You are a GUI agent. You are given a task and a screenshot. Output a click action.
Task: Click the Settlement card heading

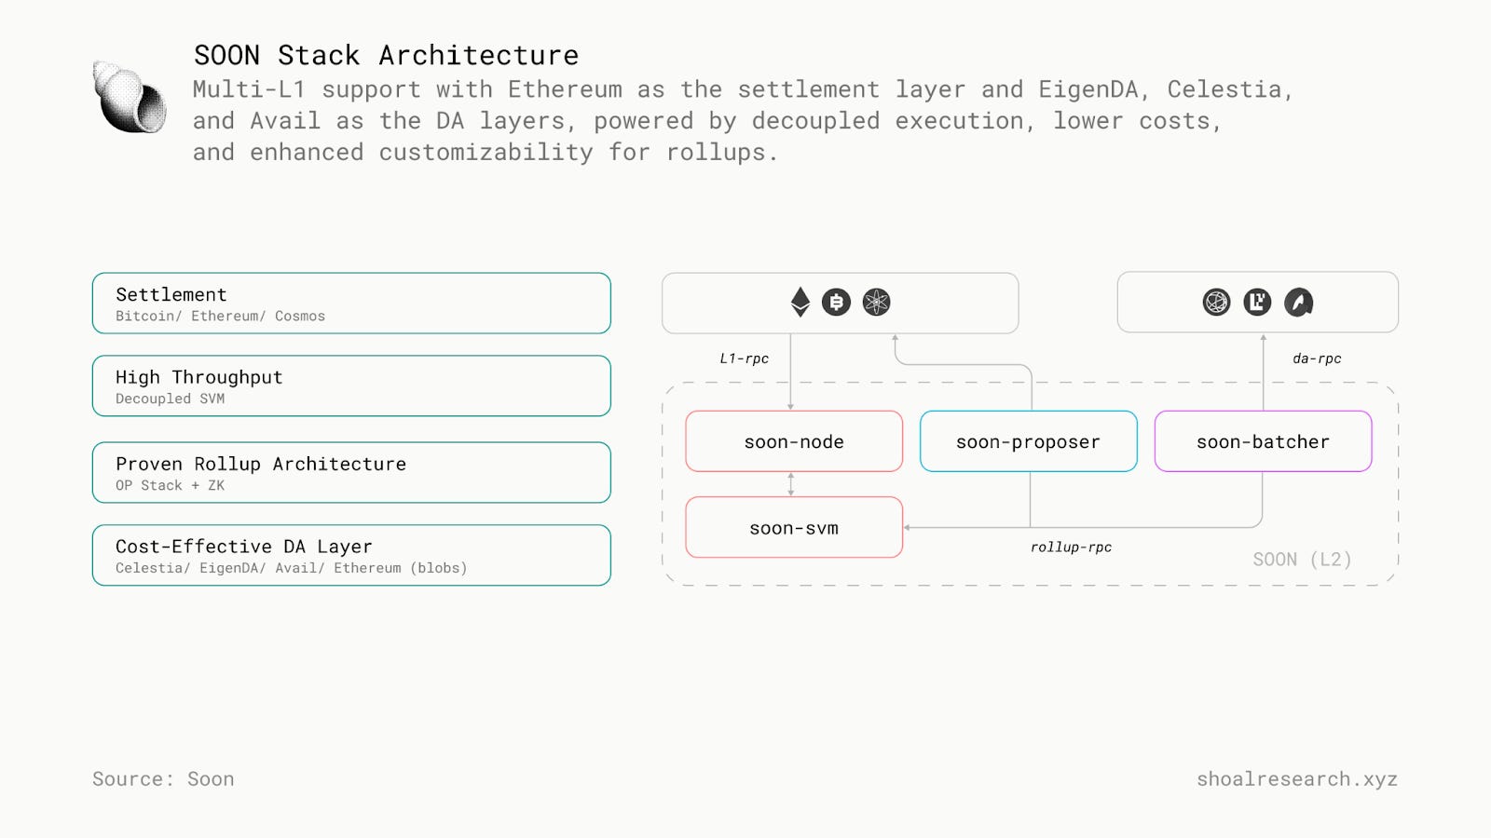click(x=171, y=294)
